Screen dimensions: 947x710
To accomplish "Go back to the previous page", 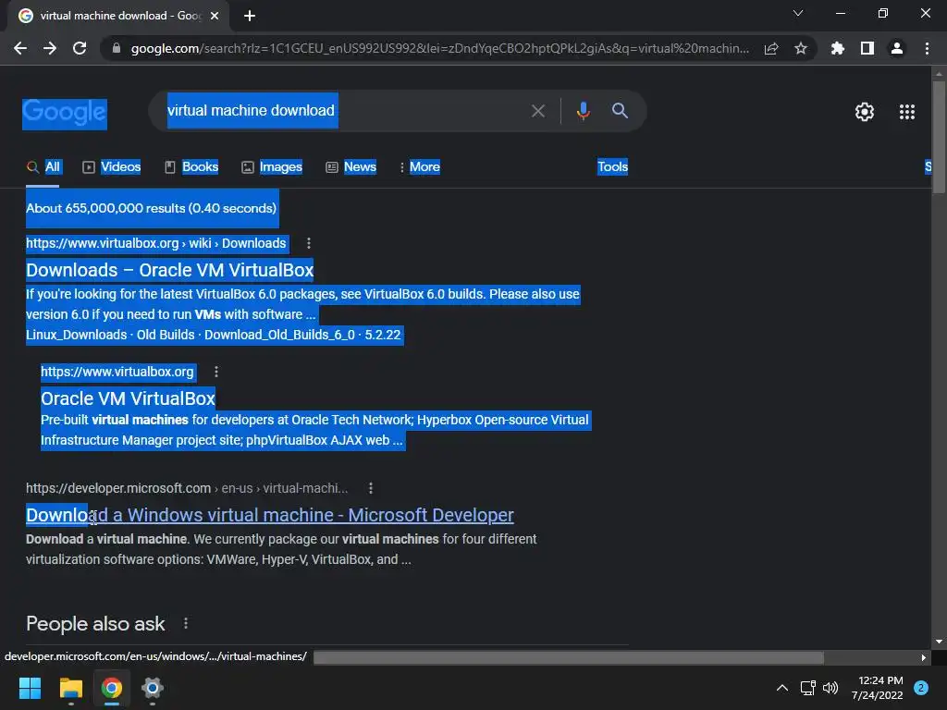I will tap(20, 48).
